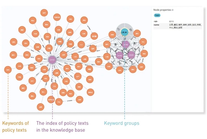The image size is (207, 139).
Task: Click the dismiss icon below the blue topic node
Action: [x=125, y=38]
